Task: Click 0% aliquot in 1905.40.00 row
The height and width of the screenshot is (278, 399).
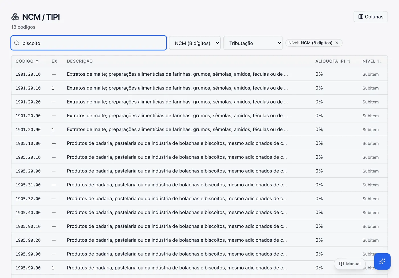Action: point(319,213)
